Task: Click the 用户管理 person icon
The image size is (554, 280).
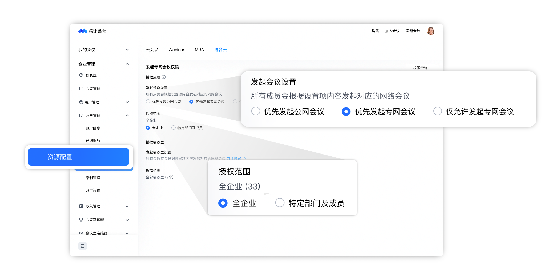Action: click(81, 102)
